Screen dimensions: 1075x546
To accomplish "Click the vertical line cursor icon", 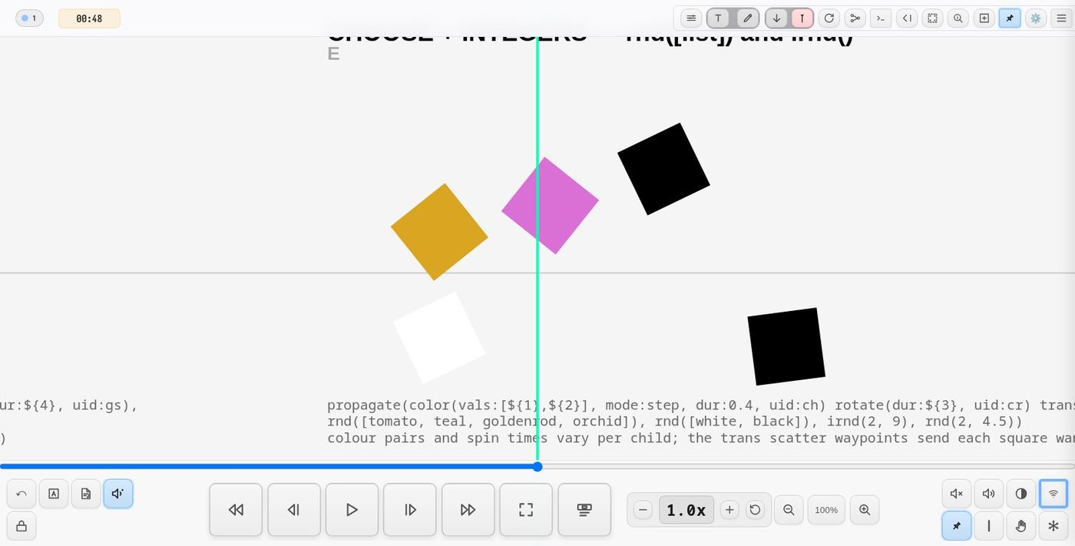I will pyautogui.click(x=989, y=526).
